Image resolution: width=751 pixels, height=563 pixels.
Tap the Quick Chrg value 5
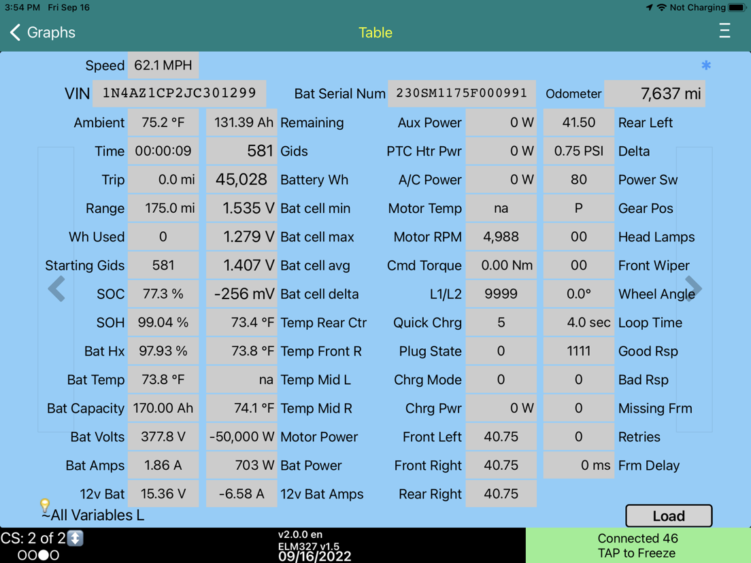tap(501, 322)
